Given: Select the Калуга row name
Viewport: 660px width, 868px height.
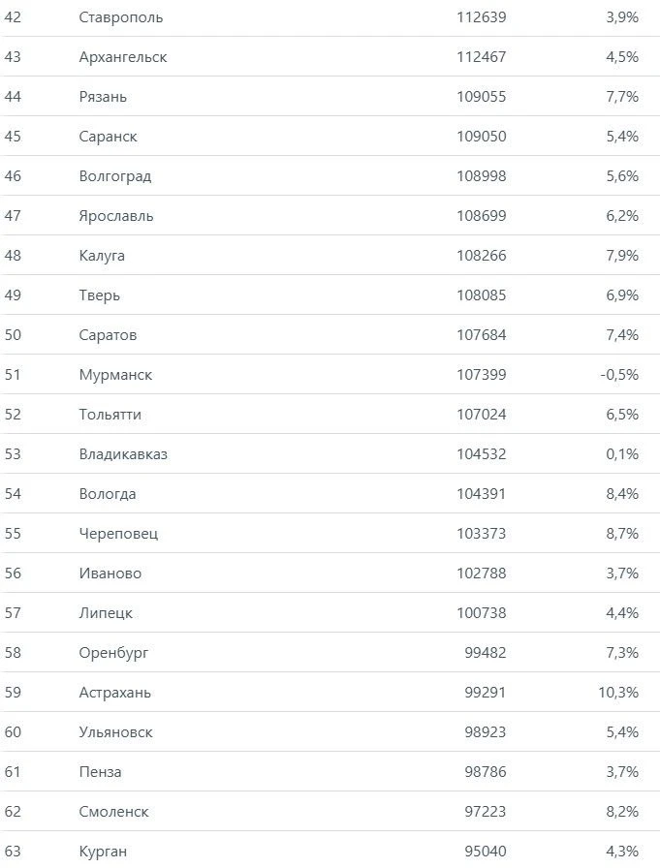Looking at the screenshot, I should click(x=102, y=256).
